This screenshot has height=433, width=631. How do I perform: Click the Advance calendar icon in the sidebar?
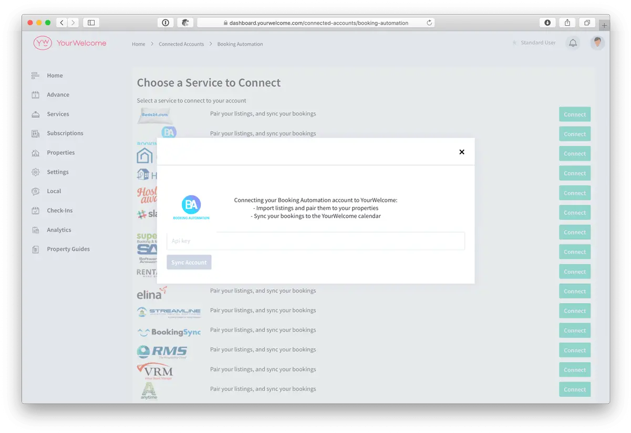[x=35, y=95]
